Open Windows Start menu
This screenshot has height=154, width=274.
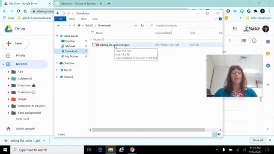point(5,150)
